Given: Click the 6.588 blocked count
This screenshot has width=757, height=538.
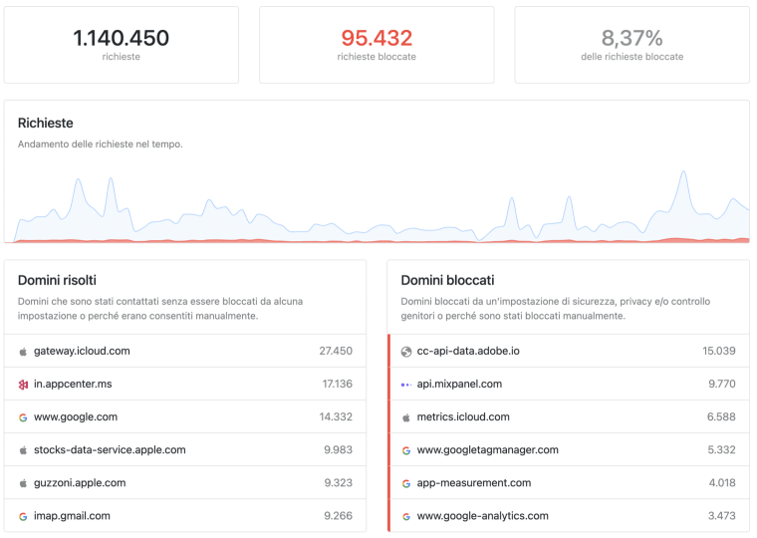Looking at the screenshot, I should point(721,416).
